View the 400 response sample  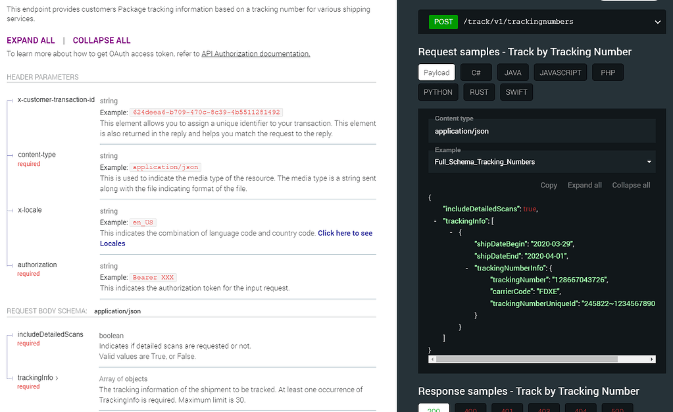(470, 409)
